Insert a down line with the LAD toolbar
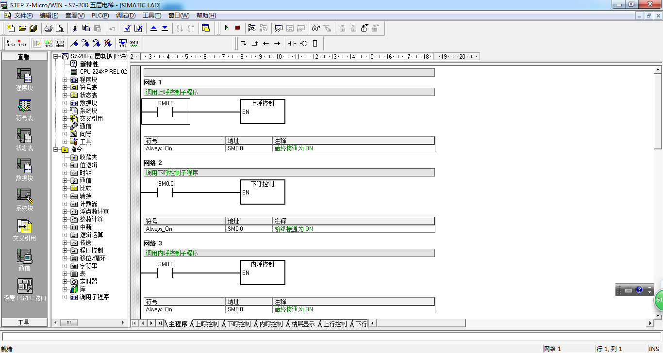The image size is (663, 353). click(244, 43)
